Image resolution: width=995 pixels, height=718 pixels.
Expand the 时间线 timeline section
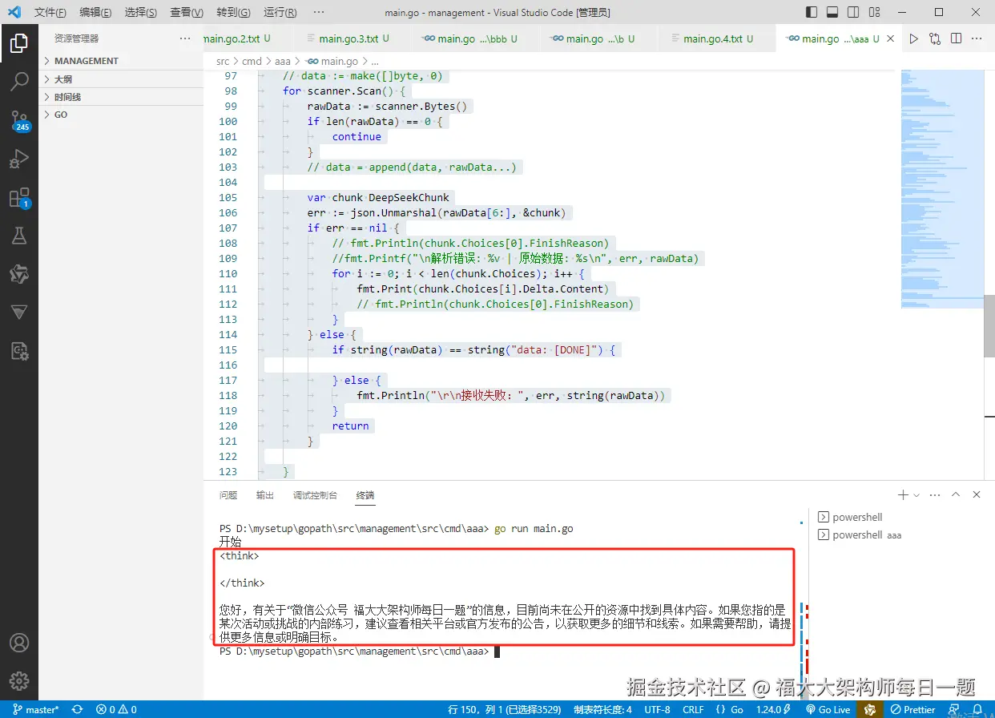click(x=120, y=97)
